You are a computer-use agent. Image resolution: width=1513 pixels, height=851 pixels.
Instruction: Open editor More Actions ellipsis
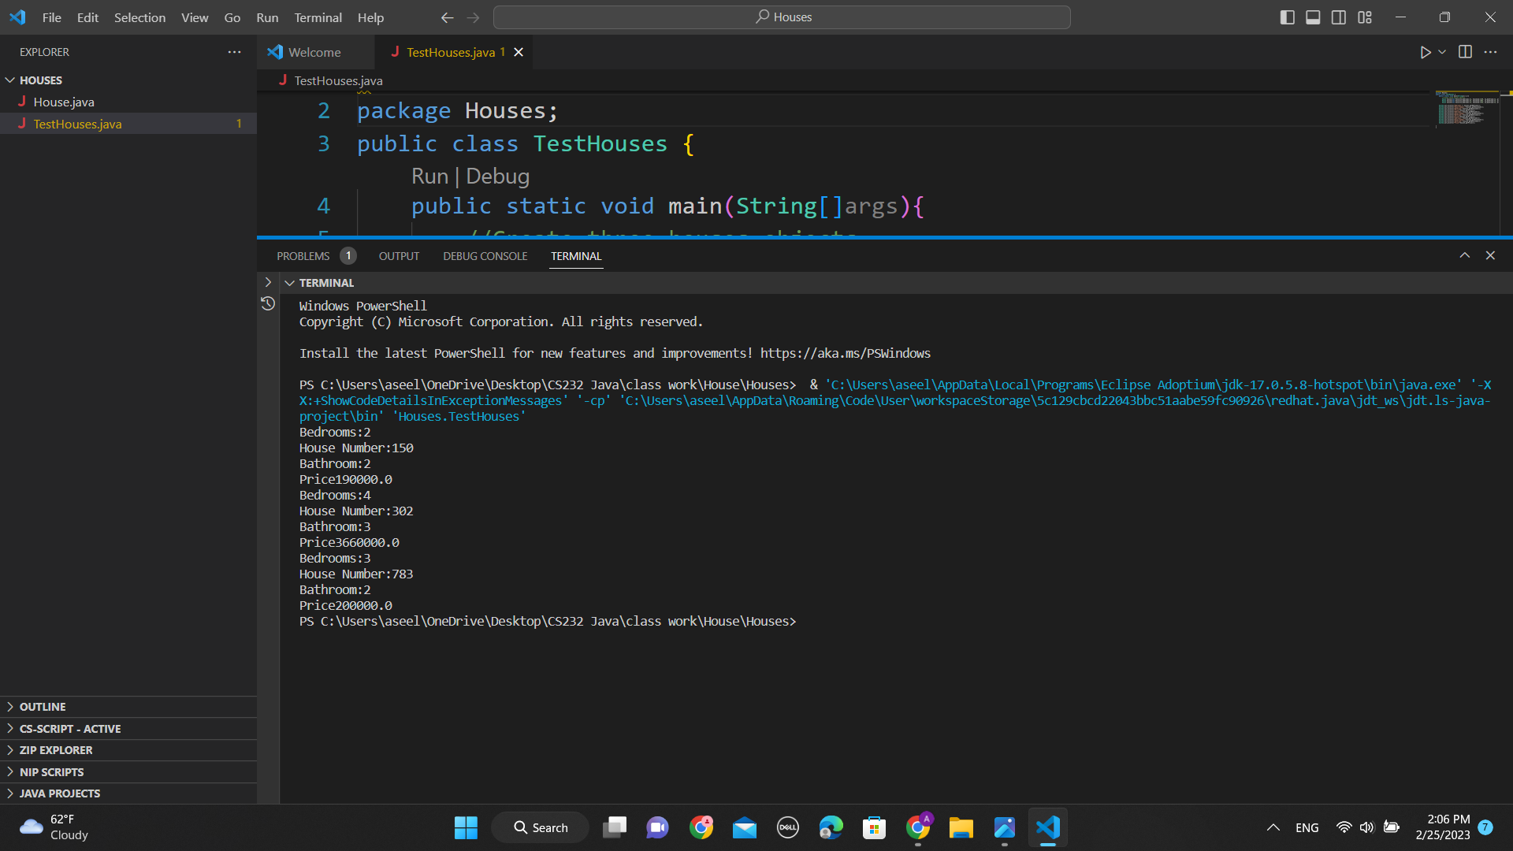(1490, 52)
